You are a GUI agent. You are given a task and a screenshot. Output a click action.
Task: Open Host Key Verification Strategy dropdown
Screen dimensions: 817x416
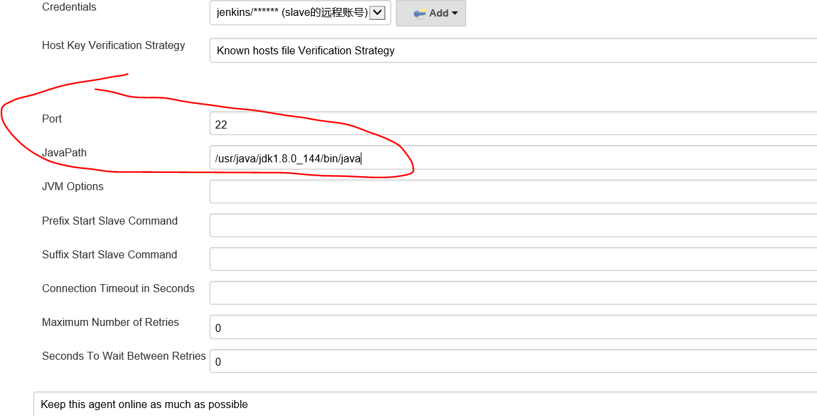(513, 50)
